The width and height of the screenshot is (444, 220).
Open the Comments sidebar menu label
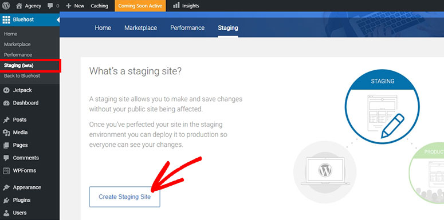point(26,158)
